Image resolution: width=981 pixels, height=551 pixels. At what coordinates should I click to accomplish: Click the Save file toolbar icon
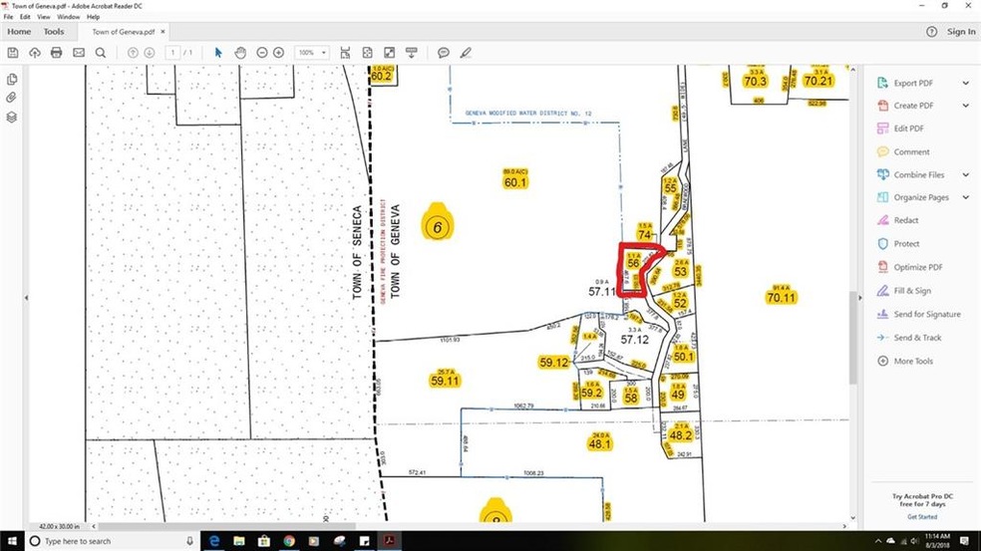13,53
